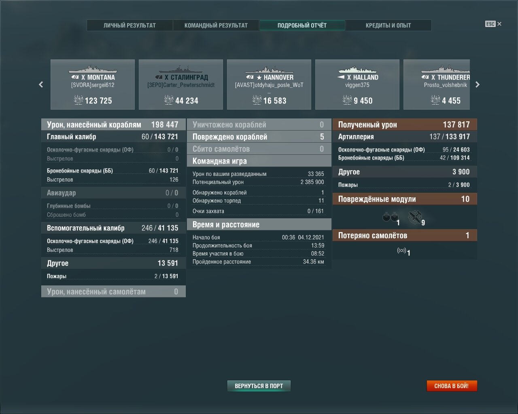Click the lost spotter plane icon
Image resolution: width=518 pixels, height=414 pixels.
pos(401,251)
